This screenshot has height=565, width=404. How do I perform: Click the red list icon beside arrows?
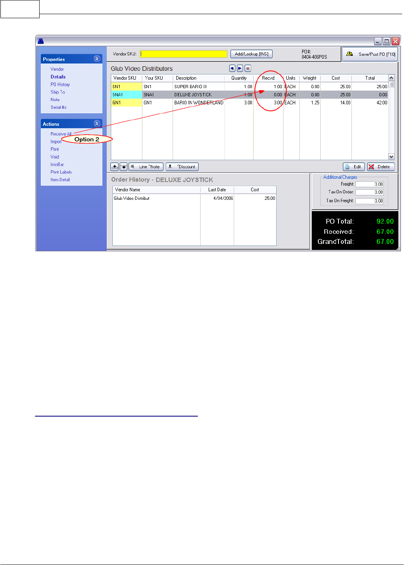[x=248, y=68]
